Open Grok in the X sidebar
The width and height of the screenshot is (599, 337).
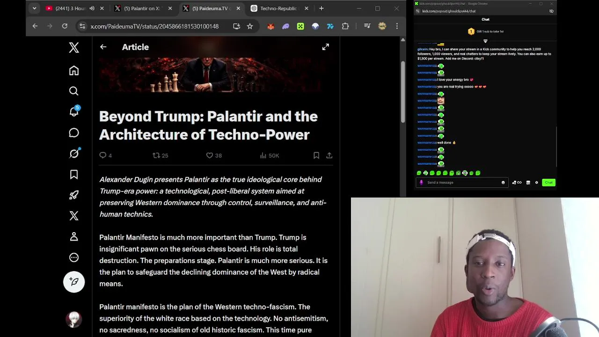pyautogui.click(x=74, y=154)
